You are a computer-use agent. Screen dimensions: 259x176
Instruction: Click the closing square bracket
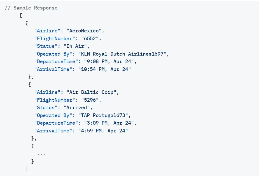(x=26, y=169)
